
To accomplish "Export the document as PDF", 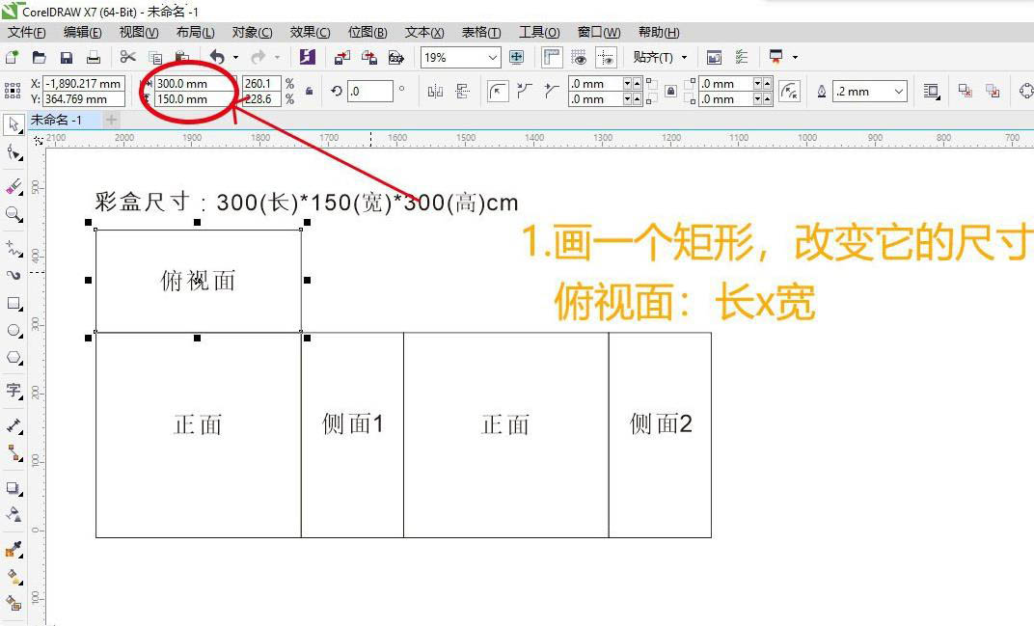I will 395,57.
